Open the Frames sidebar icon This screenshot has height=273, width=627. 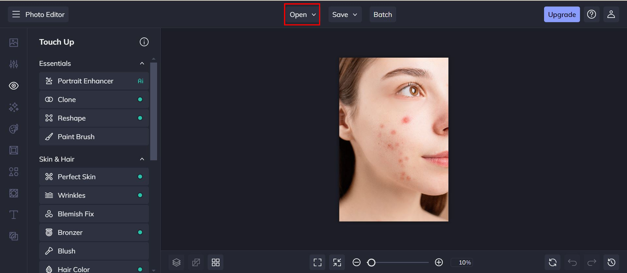[x=14, y=150]
